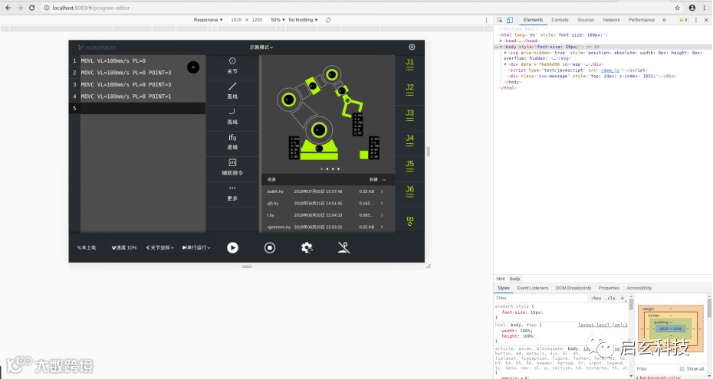Viewport: 713px width, 379px height.
Task: Toggle the .cls class editor
Action: tap(611, 298)
